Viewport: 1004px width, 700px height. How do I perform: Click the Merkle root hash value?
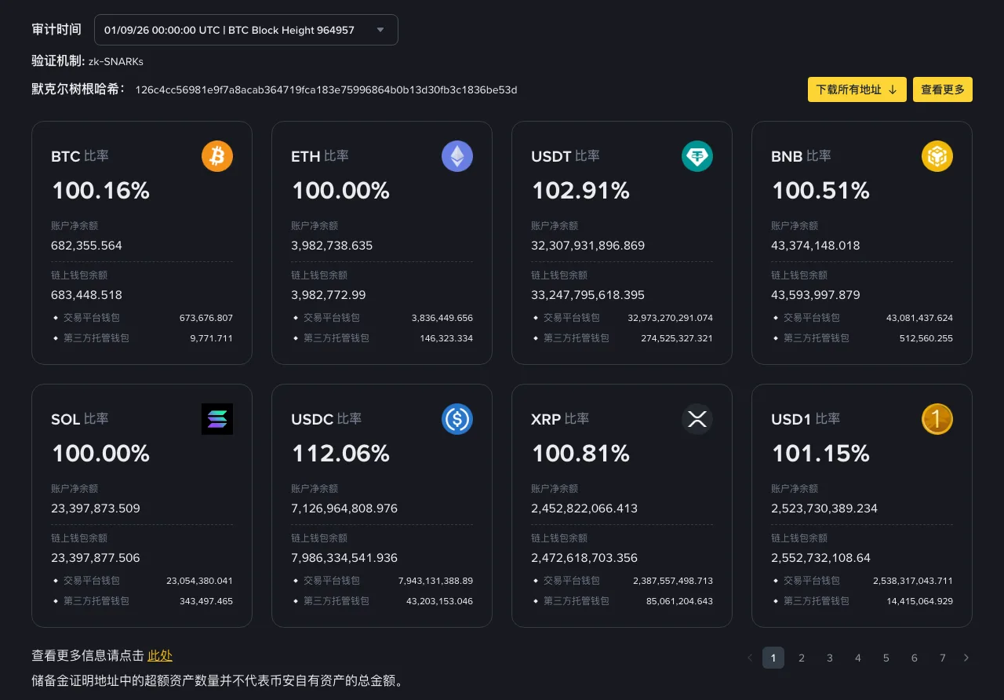tap(326, 89)
